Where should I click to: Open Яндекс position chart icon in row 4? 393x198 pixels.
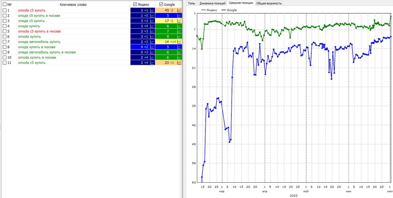point(152,26)
